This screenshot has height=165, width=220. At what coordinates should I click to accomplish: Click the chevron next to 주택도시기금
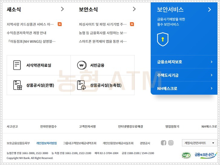click(x=212, y=75)
